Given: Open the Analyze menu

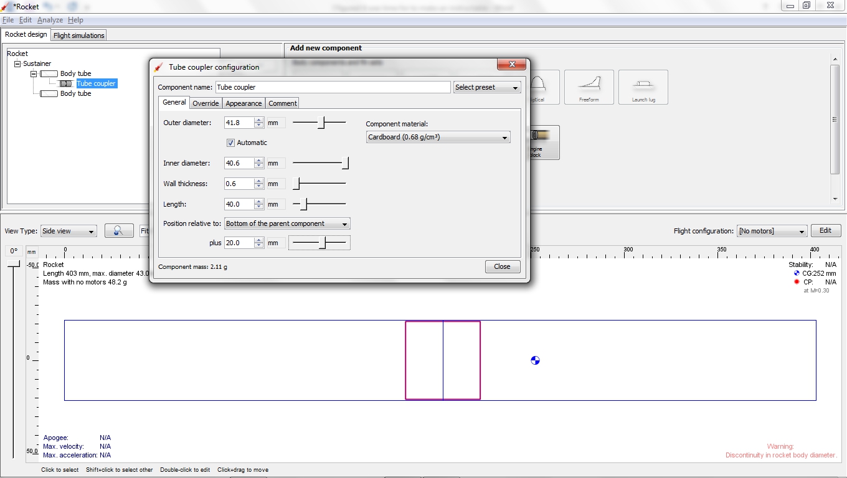Looking at the screenshot, I should click(x=50, y=20).
